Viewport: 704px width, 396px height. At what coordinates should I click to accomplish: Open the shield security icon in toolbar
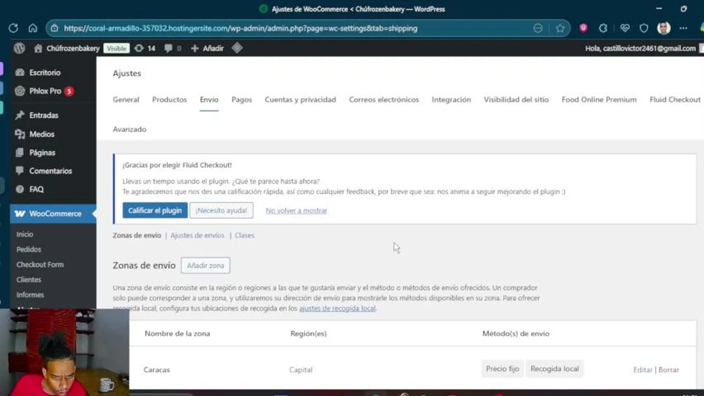(x=644, y=28)
